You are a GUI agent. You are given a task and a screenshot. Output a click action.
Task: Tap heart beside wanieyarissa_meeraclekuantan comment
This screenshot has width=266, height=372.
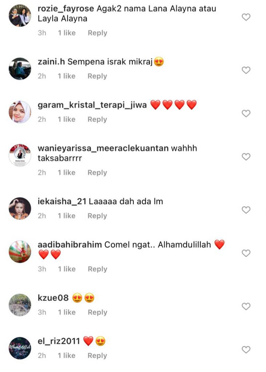tap(246, 157)
